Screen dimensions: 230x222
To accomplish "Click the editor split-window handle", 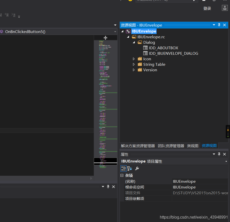I will coord(105,37).
